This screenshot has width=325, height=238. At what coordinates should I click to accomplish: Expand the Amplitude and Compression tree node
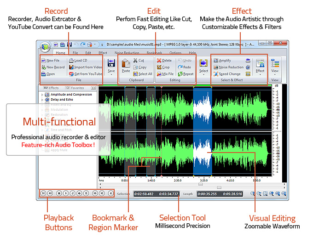tap(42, 95)
